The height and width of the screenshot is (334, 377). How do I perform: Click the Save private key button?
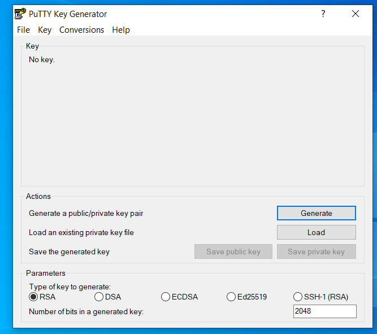click(x=316, y=251)
